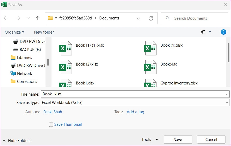The height and width of the screenshot is (146, 231).
Task: Select the Book1.xlsx file name in list
Action: click(85, 83)
